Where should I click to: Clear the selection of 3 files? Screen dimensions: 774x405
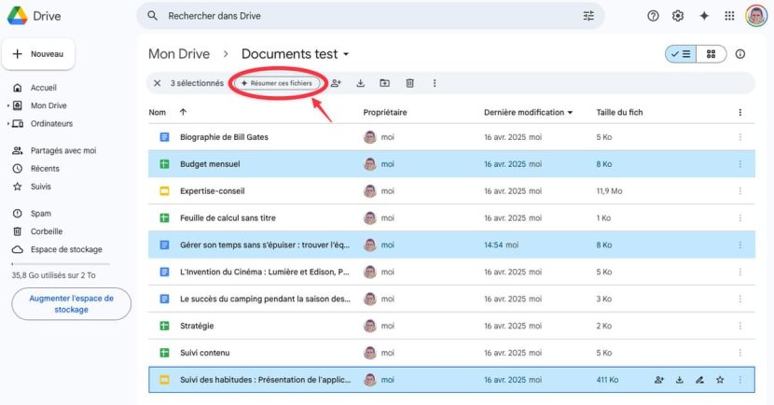point(157,83)
